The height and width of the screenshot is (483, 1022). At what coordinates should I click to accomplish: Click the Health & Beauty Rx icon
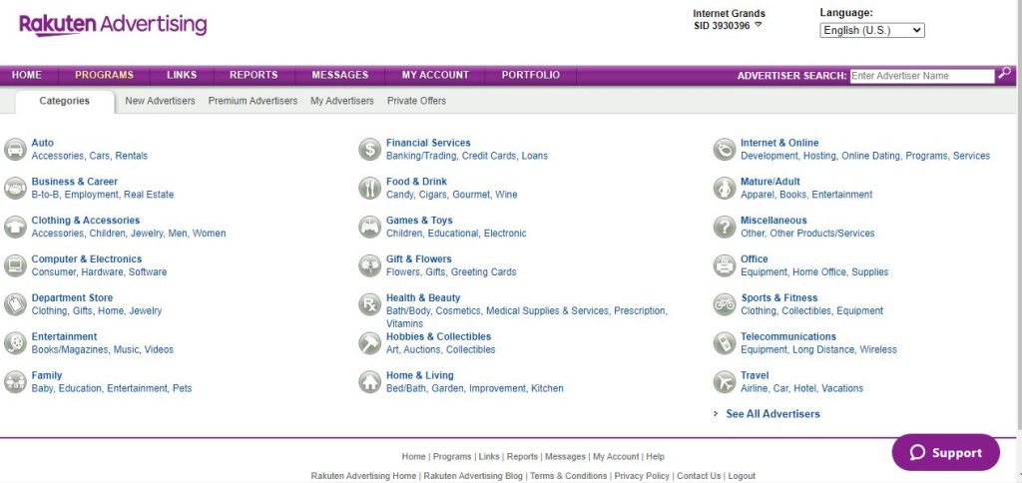click(x=369, y=304)
